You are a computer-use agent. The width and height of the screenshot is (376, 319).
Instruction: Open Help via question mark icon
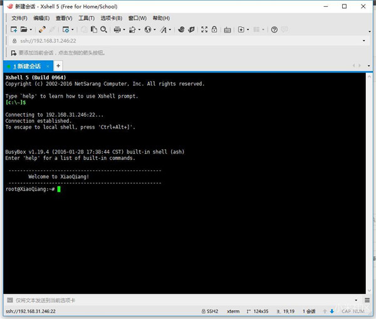coord(273,29)
